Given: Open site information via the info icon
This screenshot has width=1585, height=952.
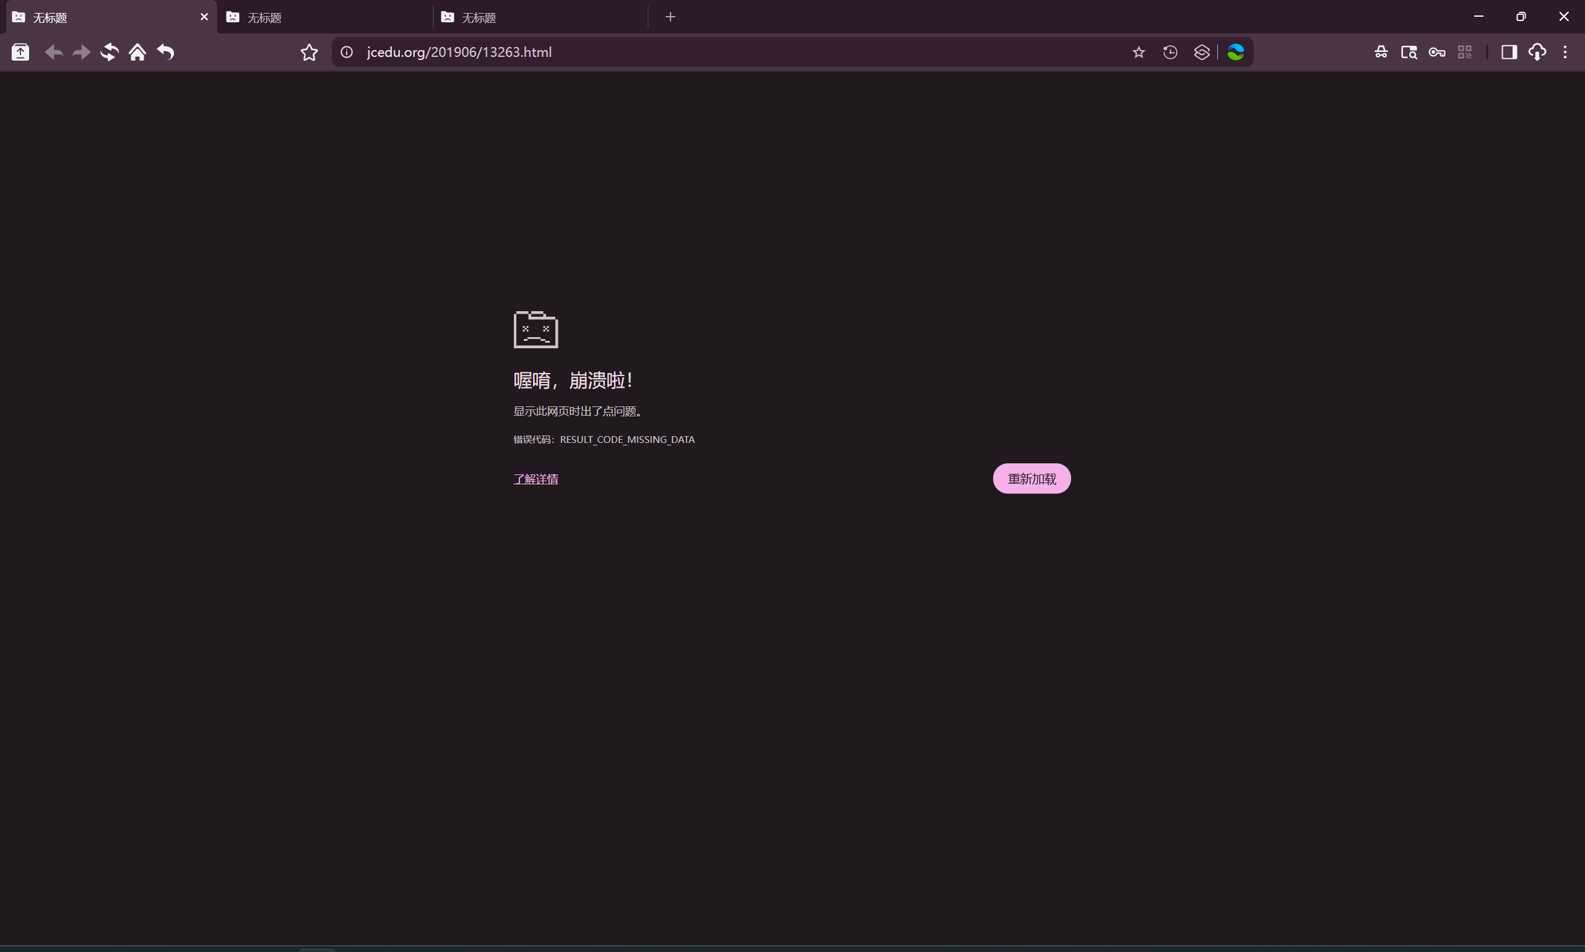Looking at the screenshot, I should pos(347,53).
